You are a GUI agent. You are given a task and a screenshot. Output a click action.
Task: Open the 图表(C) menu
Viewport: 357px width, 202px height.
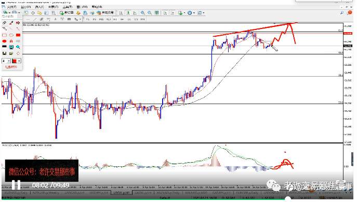(54, 7)
